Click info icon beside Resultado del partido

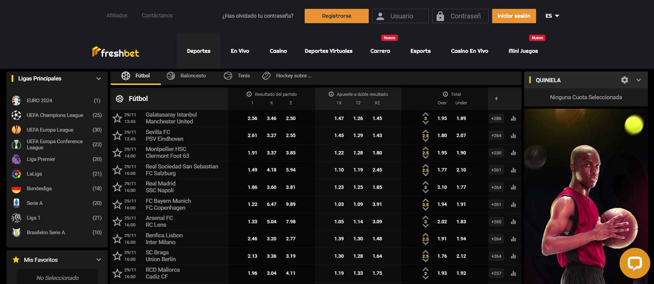coord(249,94)
